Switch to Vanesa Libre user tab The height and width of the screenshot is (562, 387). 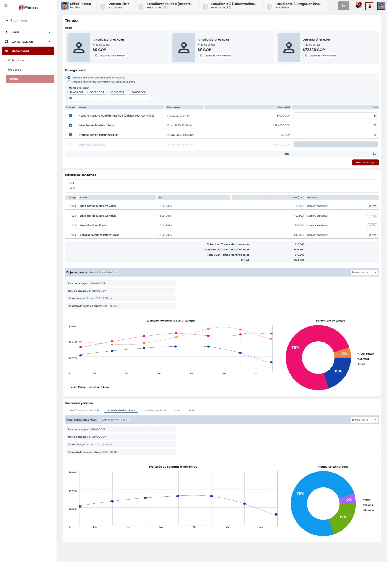tap(116, 6)
